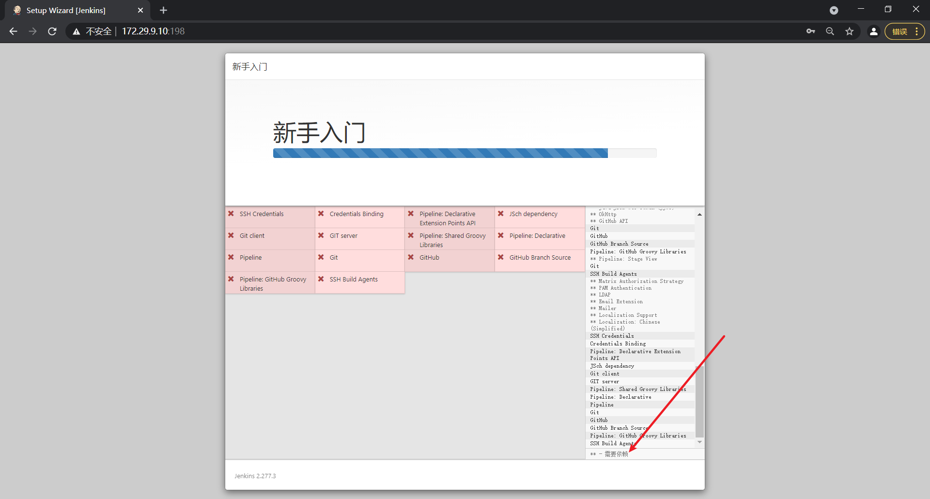This screenshot has height=499, width=930.
Task: Click the failed X icon for JSch dependency
Action: tap(501, 214)
